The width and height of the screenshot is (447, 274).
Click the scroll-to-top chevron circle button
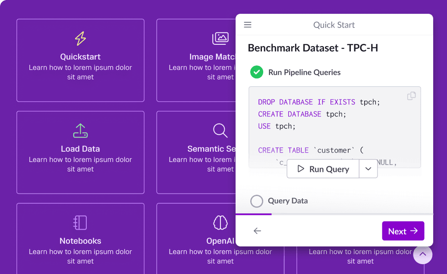coord(423,254)
